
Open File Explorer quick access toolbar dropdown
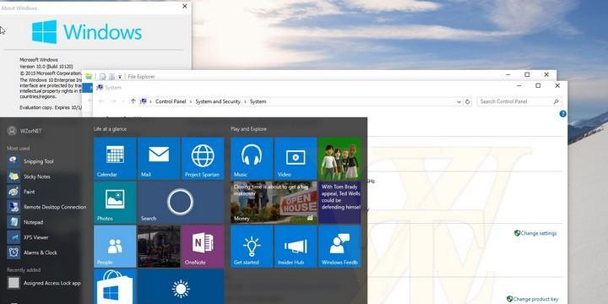click(120, 77)
